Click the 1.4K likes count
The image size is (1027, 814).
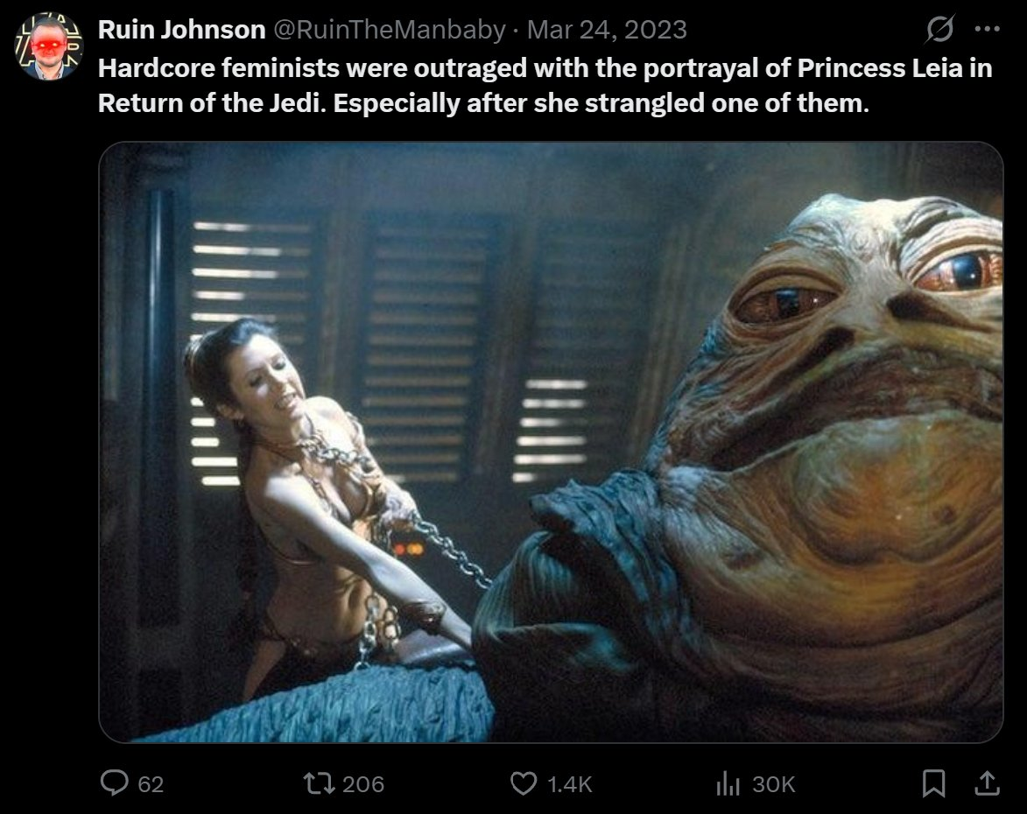[x=569, y=784]
